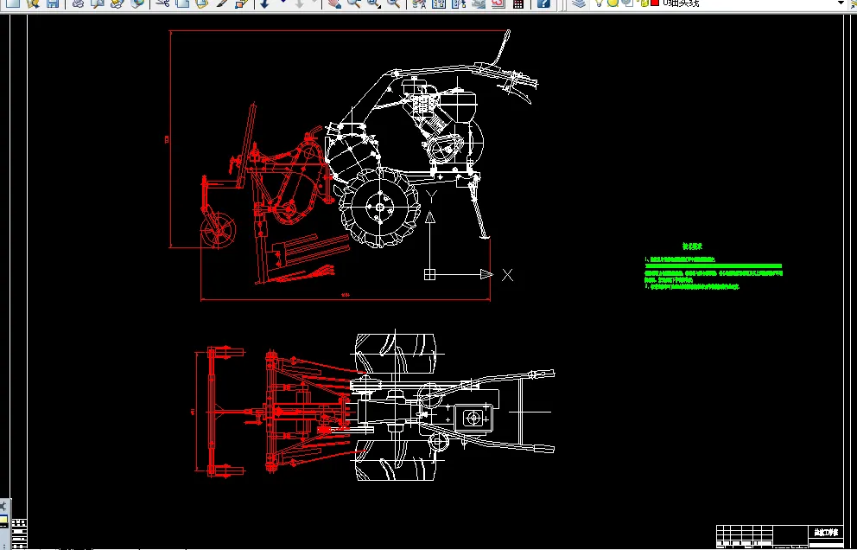Click the yellow swatch on left floating palette
This screenshot has width=857, height=550.
3,520
